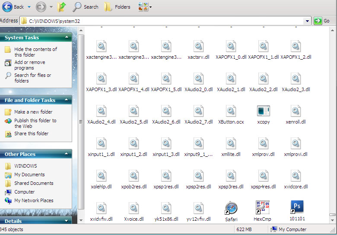
Task: Collapse the System Tasks panel
Action: click(67, 37)
